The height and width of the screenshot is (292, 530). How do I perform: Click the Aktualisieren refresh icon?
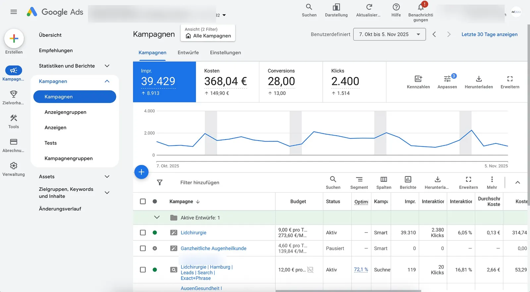(x=369, y=7)
